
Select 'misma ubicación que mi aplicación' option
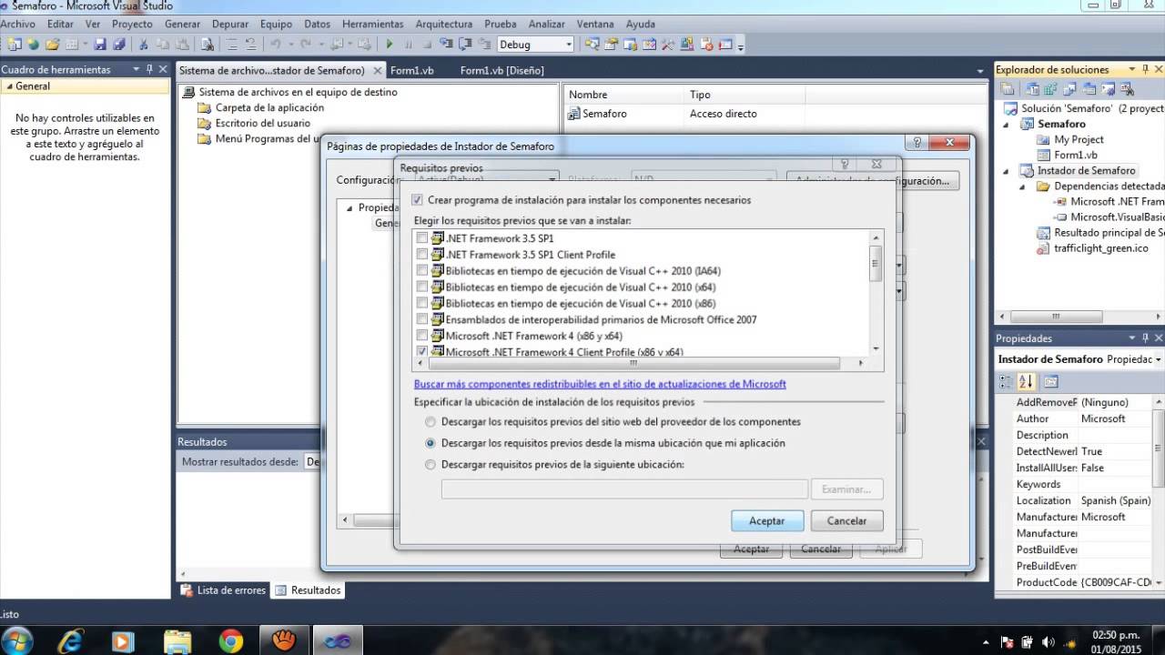tap(431, 443)
